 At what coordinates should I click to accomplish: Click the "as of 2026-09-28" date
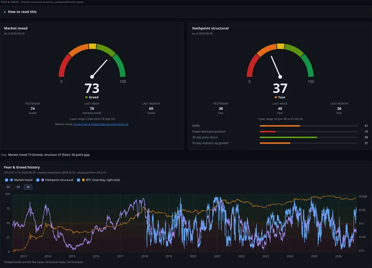pos(202,33)
